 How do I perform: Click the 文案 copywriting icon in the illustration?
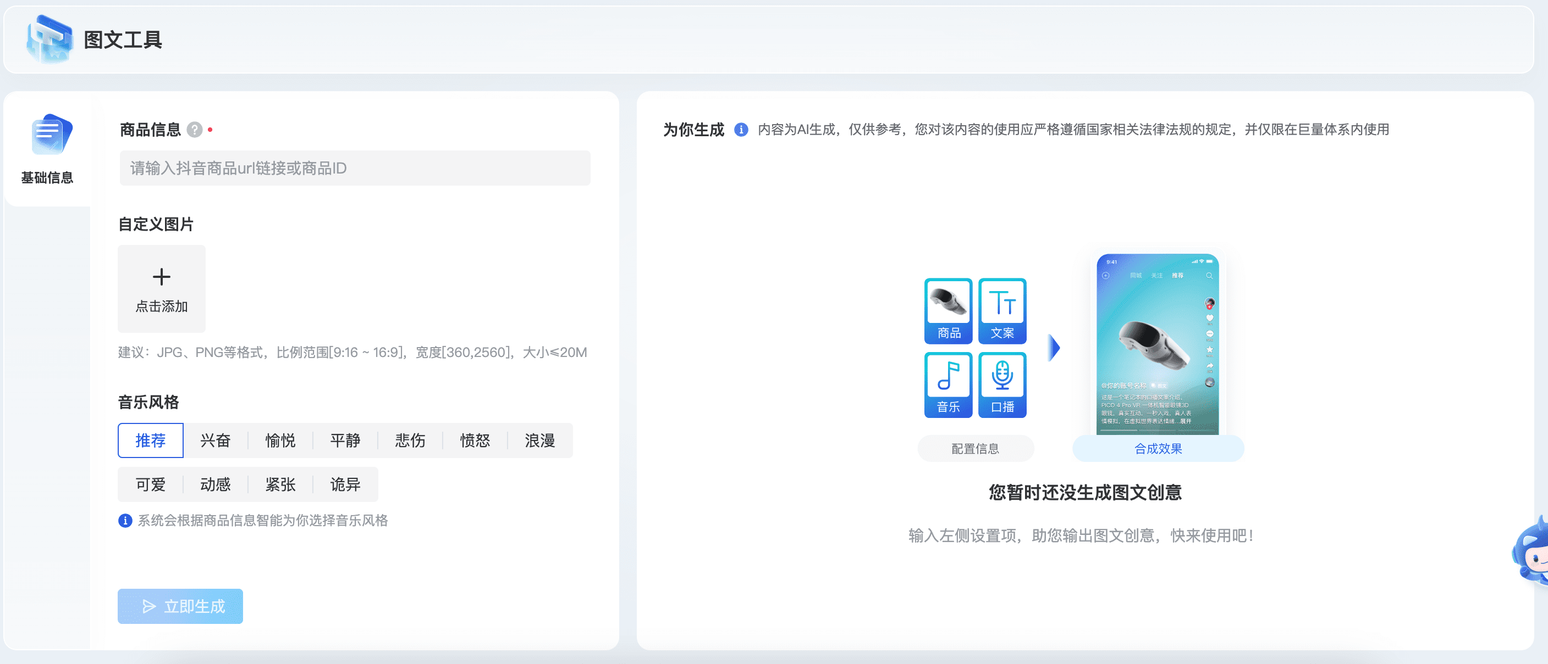coord(1002,310)
